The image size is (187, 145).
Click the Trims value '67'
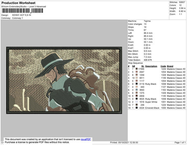145,30
